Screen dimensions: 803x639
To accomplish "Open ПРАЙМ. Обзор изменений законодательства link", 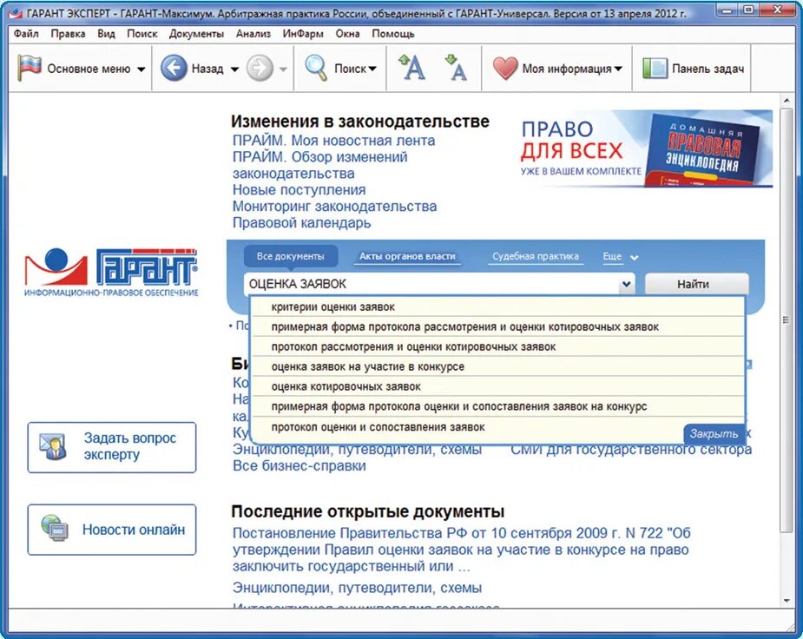I will [319, 165].
